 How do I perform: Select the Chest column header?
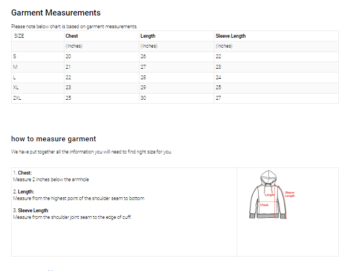tap(72, 36)
